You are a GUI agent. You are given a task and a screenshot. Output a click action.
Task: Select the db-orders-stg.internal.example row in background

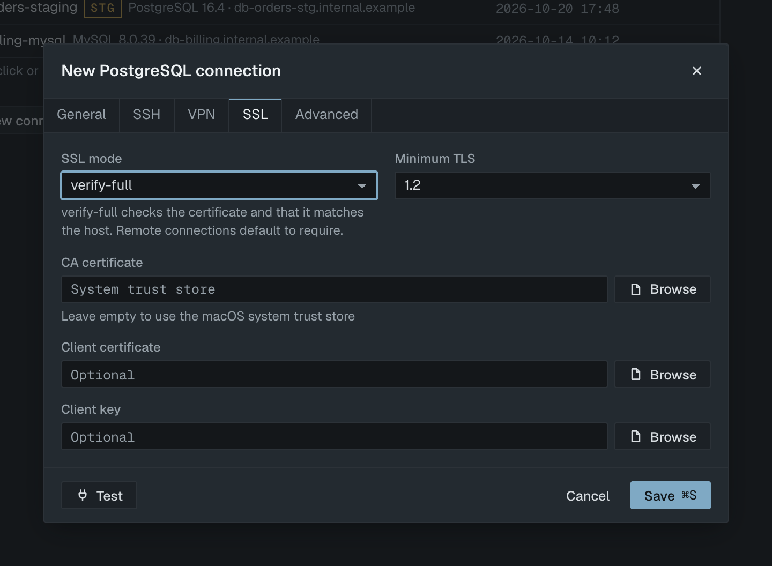tap(359, 8)
